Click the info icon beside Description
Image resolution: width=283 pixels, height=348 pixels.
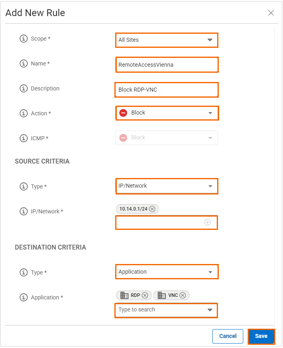coord(24,88)
